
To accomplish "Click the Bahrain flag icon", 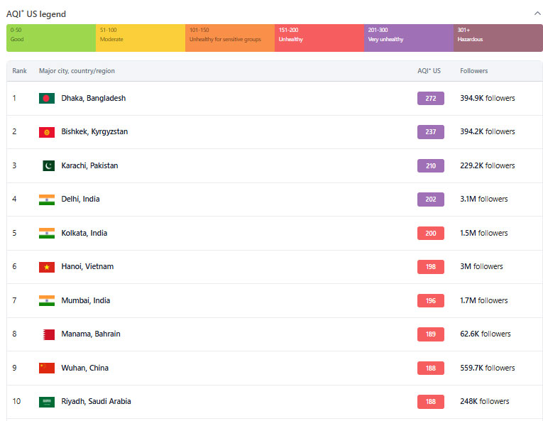I will [48, 334].
